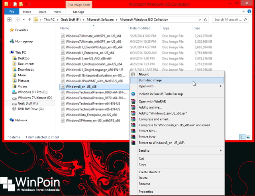Open the View ribbon tab
Image resolution: width=255 pixels, height=196 pixels.
coord(57,12)
